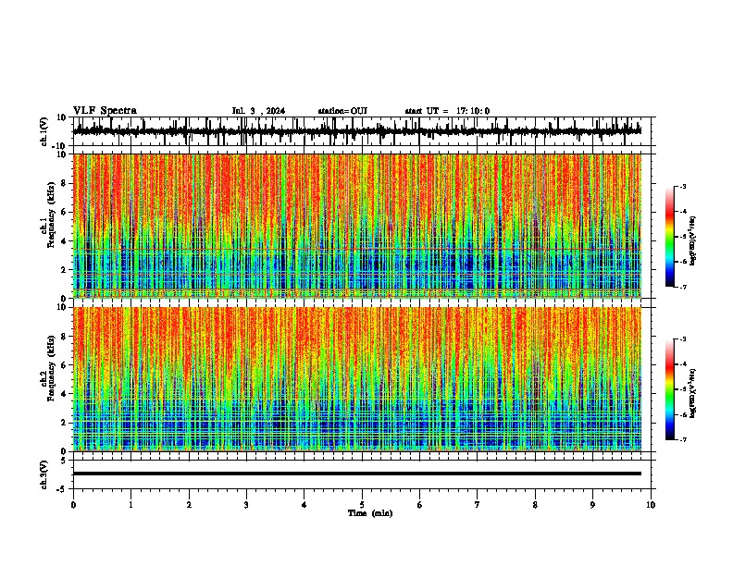Click the "VLF Spectra" title

coord(105,111)
